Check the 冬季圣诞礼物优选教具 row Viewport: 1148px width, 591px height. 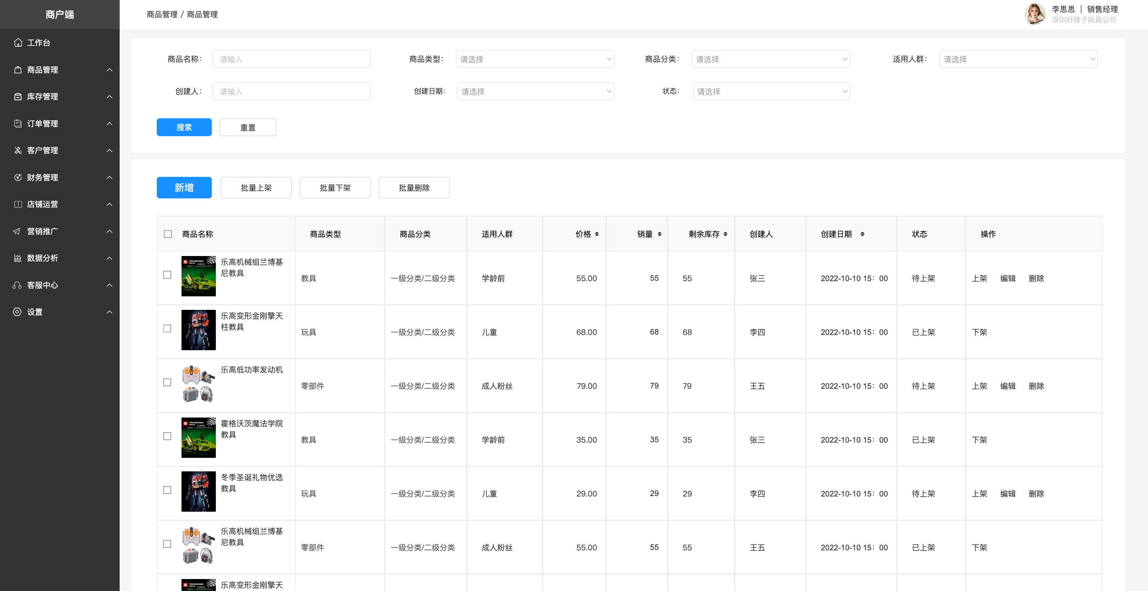point(167,490)
